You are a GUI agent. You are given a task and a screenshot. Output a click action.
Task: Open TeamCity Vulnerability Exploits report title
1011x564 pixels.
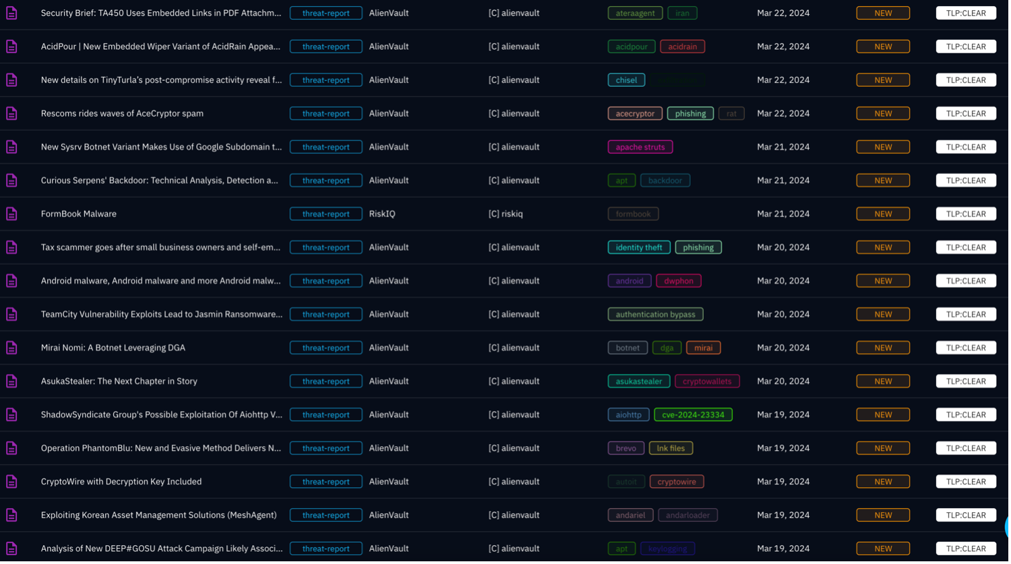(161, 314)
